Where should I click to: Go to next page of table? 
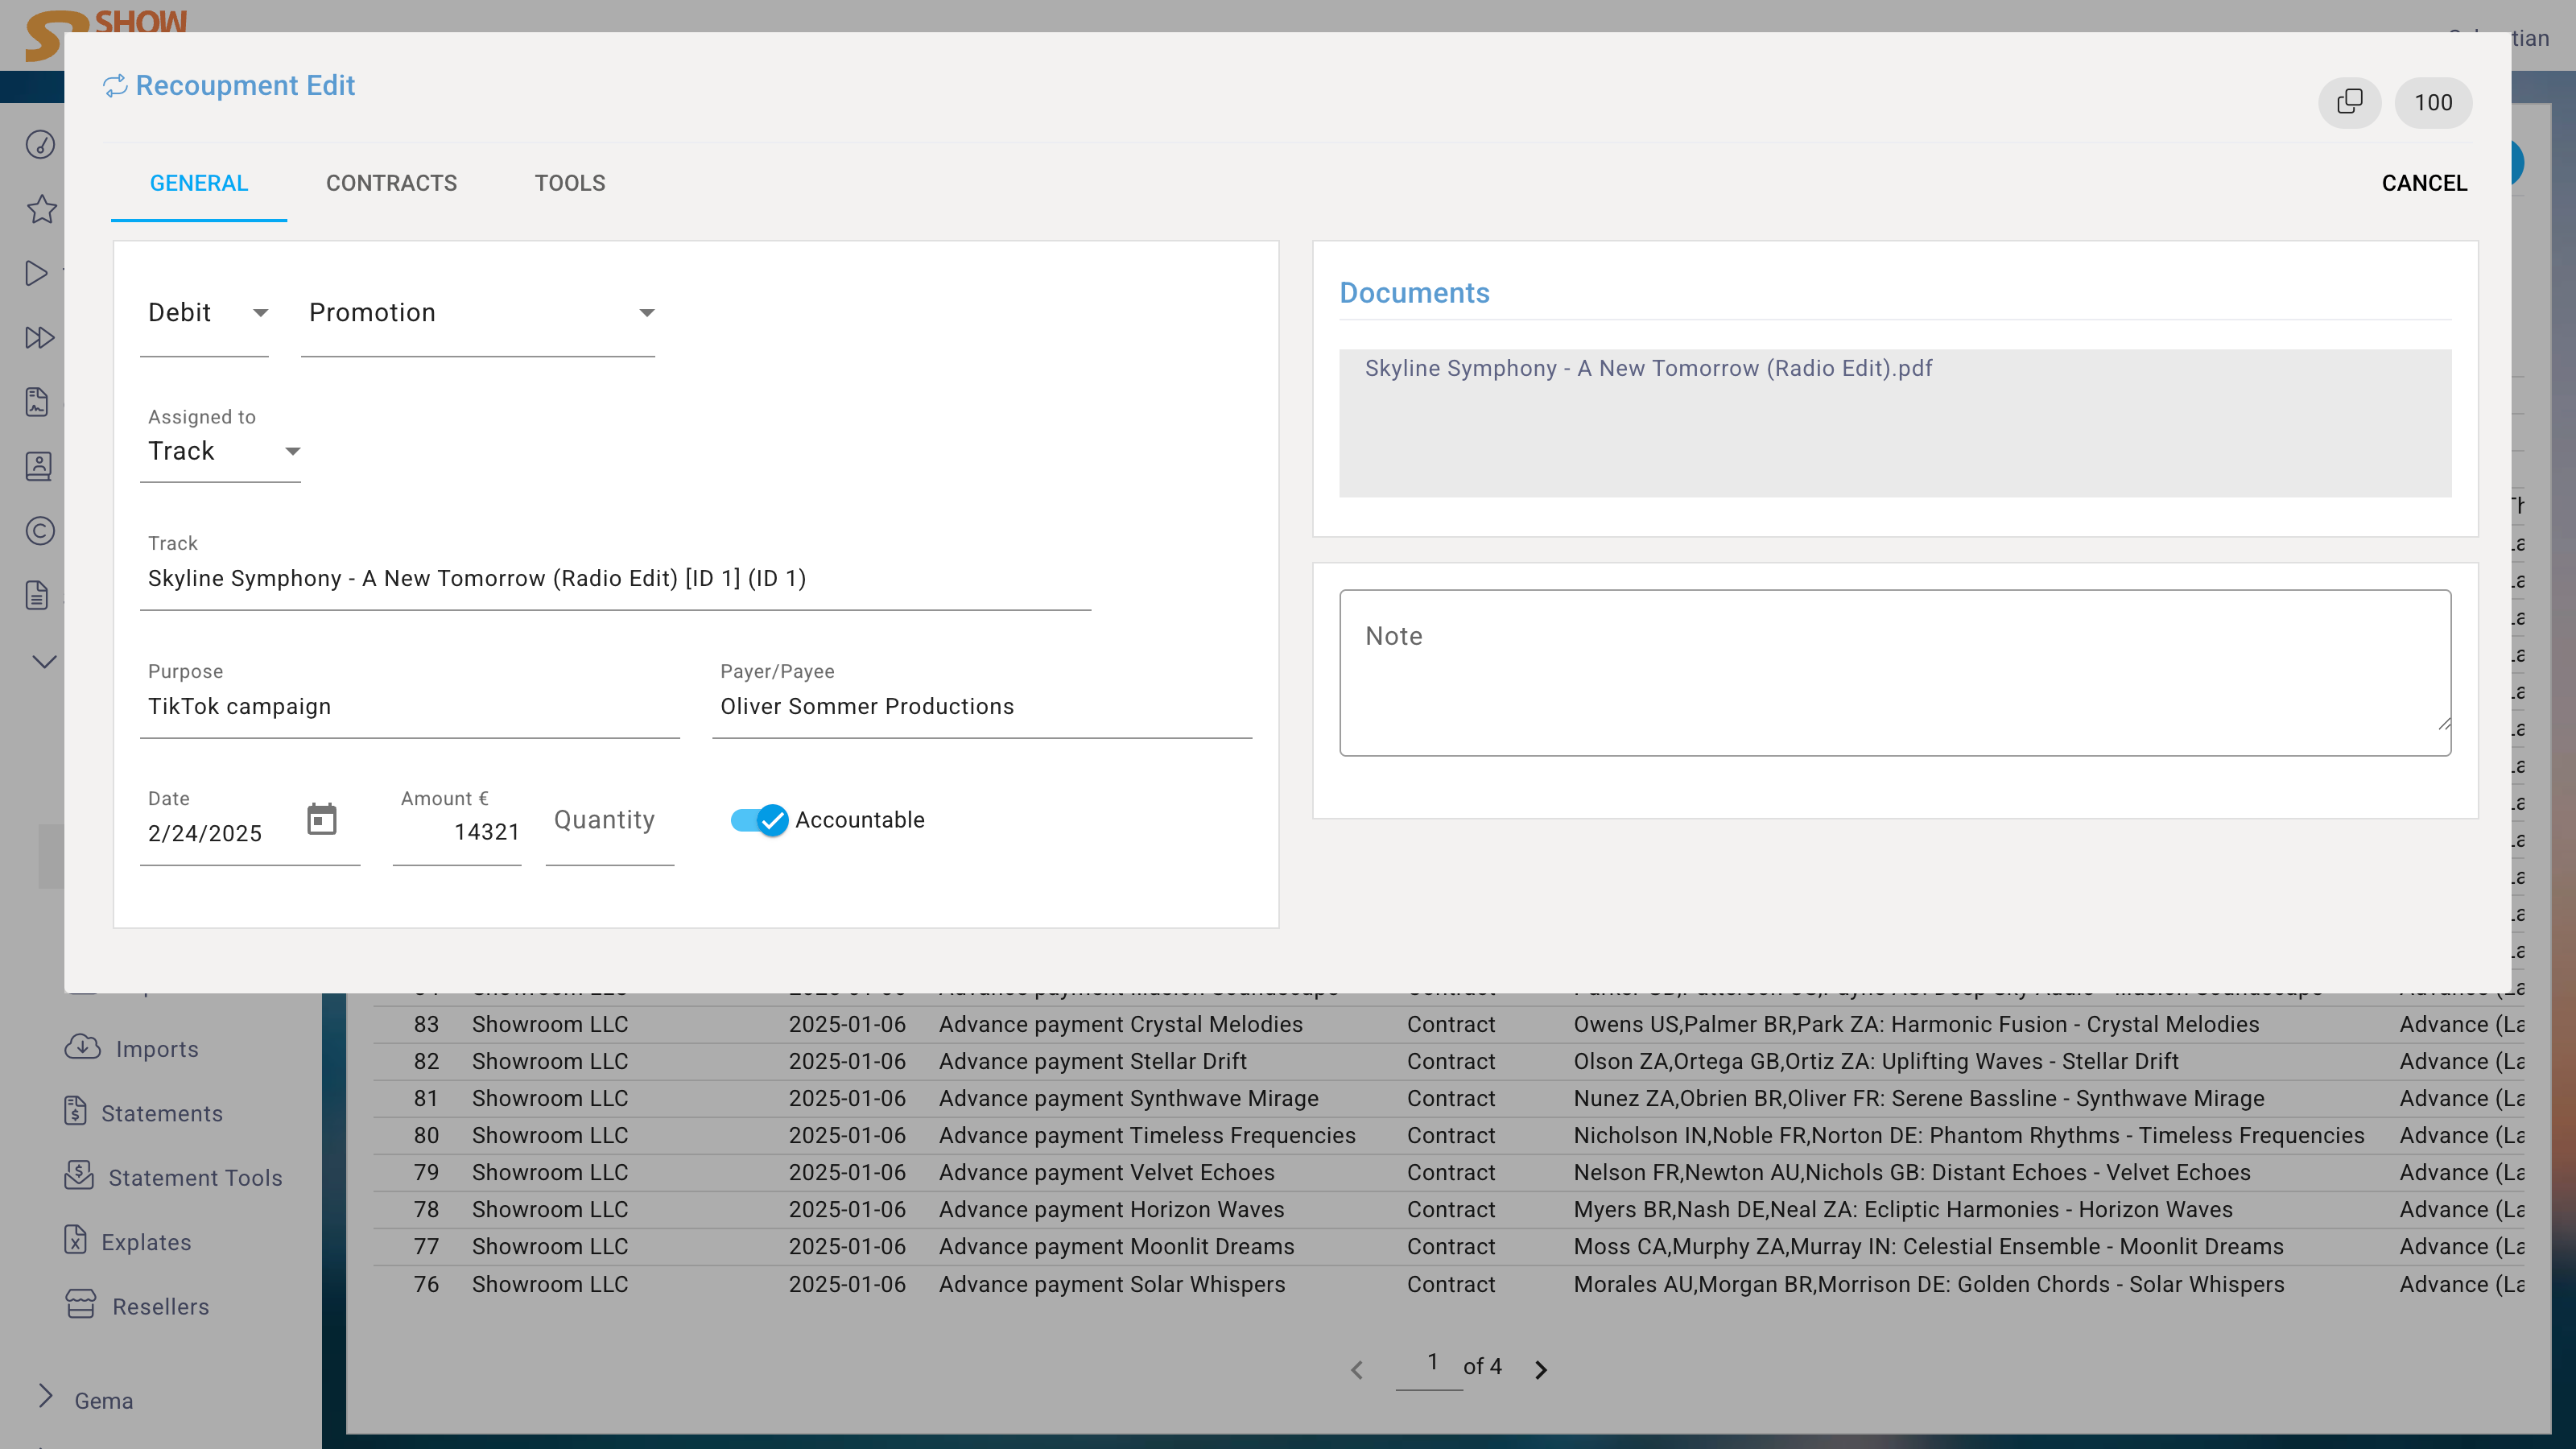(x=1541, y=1369)
